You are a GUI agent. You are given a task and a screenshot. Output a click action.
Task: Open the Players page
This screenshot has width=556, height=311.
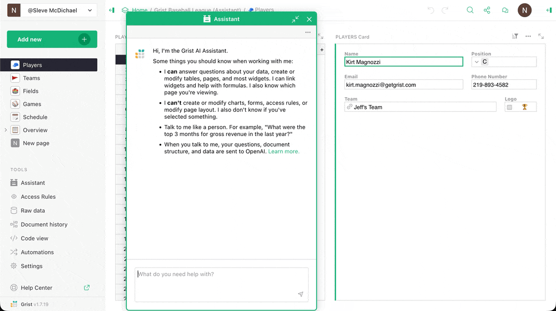[48, 65]
